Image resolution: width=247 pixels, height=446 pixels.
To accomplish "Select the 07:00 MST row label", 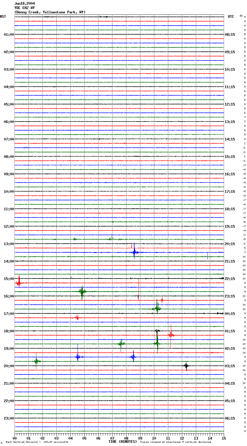I will [9, 139].
